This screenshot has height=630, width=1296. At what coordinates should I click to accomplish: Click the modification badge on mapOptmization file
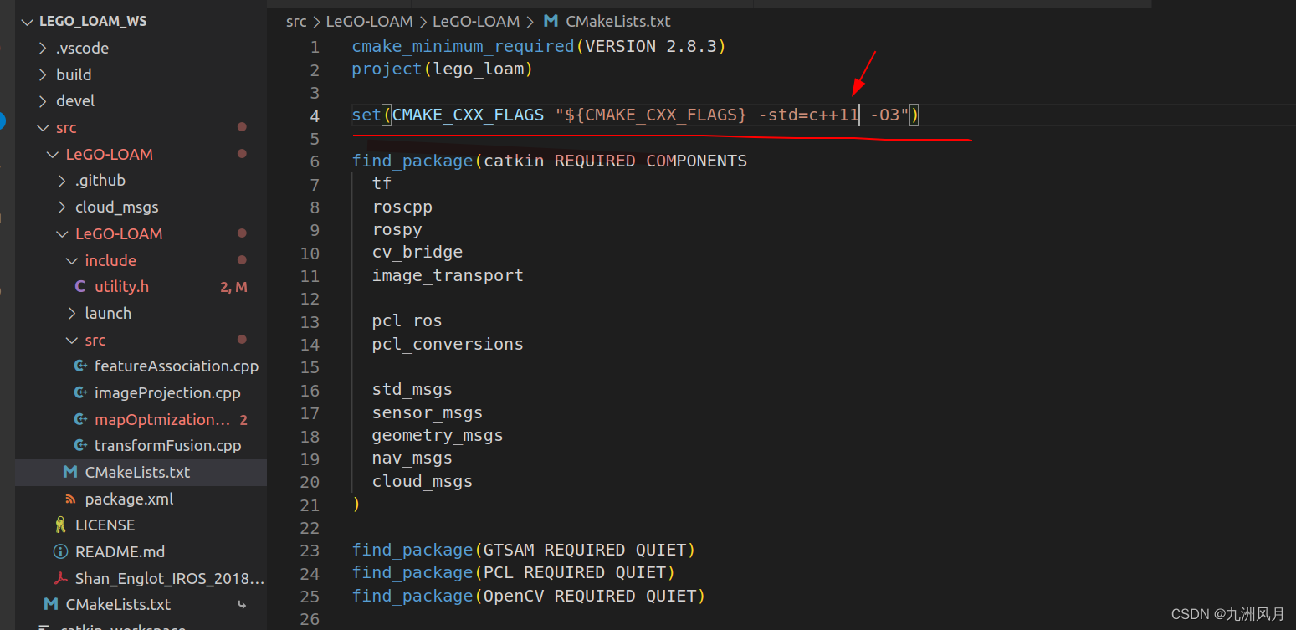pos(243,419)
